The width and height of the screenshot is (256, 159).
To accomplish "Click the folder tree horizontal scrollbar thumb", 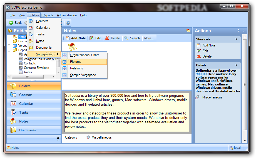I will (x=28, y=77).
